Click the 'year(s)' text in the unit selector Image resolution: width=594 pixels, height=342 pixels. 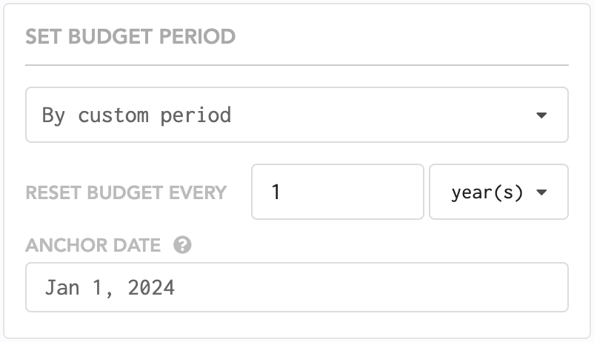(487, 192)
